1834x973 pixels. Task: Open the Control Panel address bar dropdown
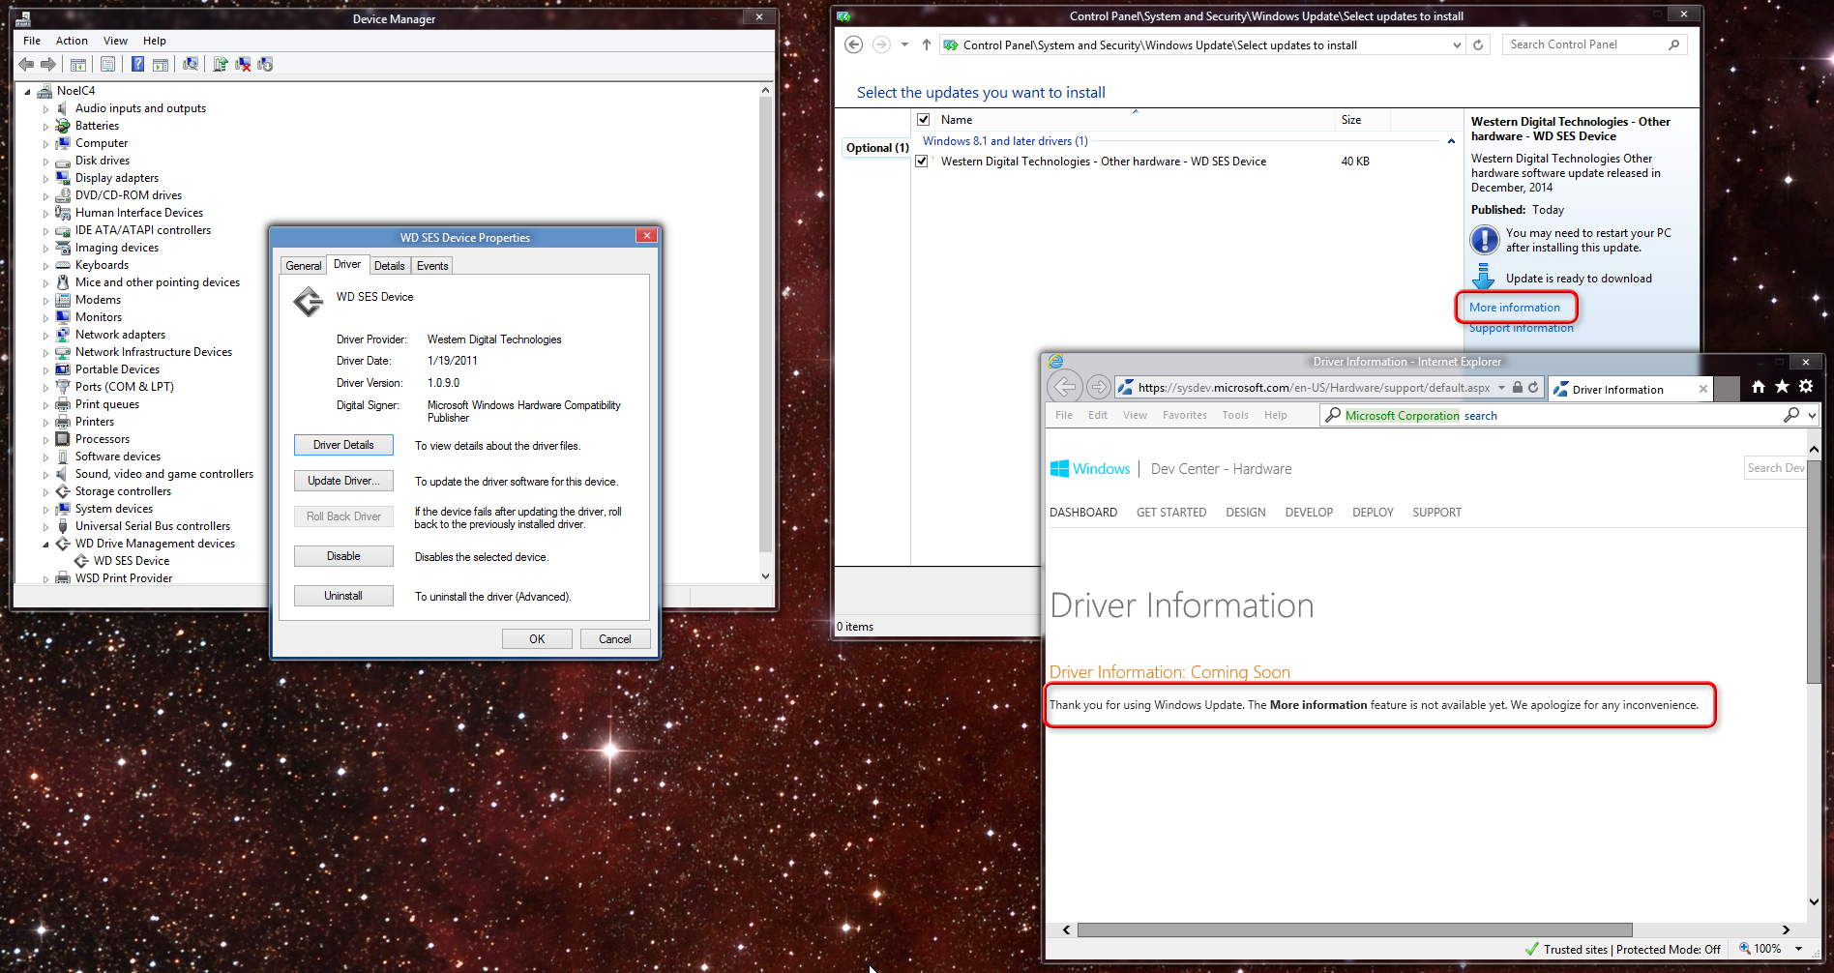pos(1457,44)
